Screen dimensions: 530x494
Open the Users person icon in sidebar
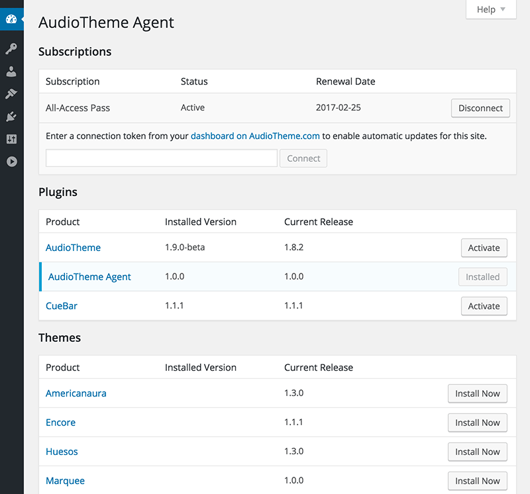point(11,72)
